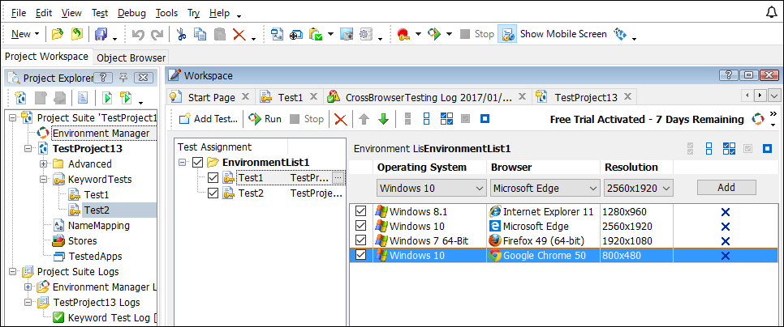Uncheck the Windows 8.1 environment checkbox

tap(362, 211)
